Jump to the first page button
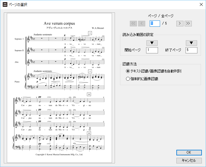The image size is (206, 167). 133,23
